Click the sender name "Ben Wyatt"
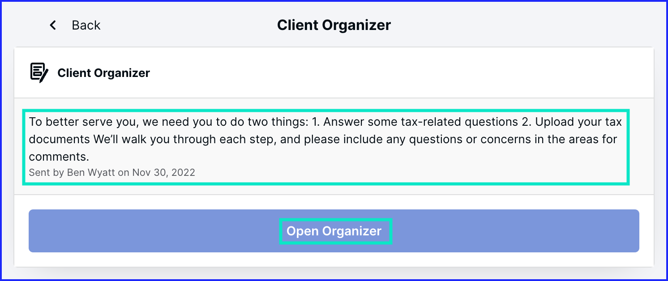Viewport: 668px width, 281px height. click(91, 172)
